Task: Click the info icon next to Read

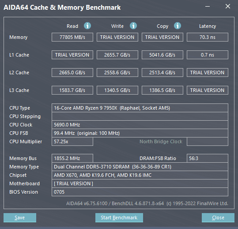Action: pos(87,26)
